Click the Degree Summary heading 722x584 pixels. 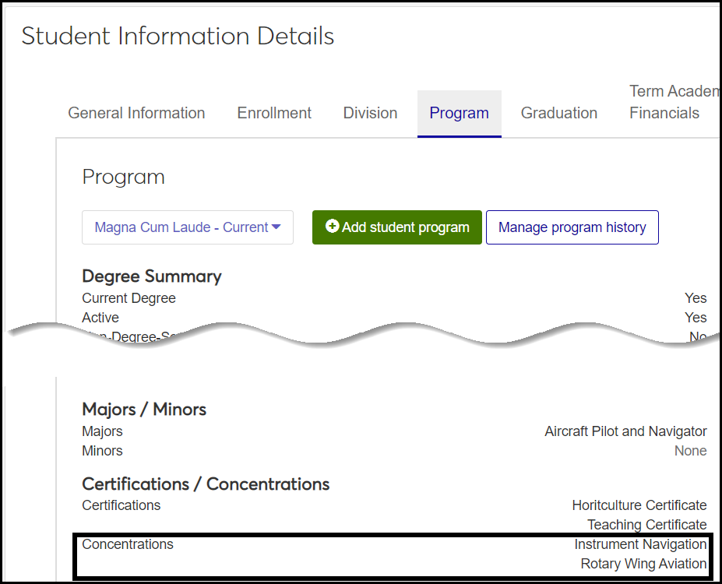151,276
